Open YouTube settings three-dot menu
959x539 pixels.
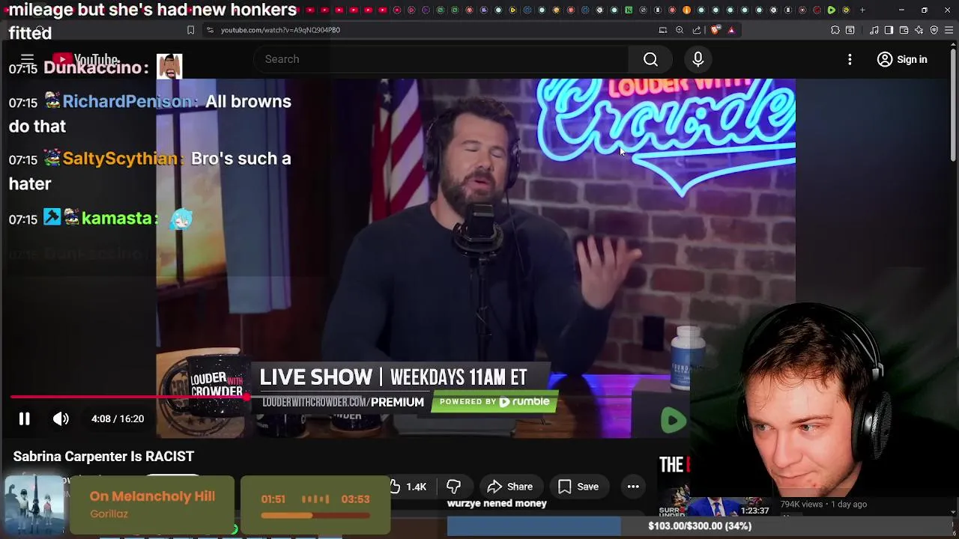(850, 59)
